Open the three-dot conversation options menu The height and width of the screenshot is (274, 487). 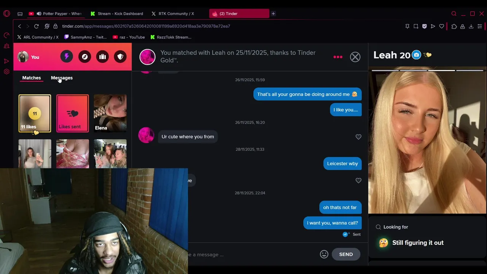pyautogui.click(x=338, y=57)
